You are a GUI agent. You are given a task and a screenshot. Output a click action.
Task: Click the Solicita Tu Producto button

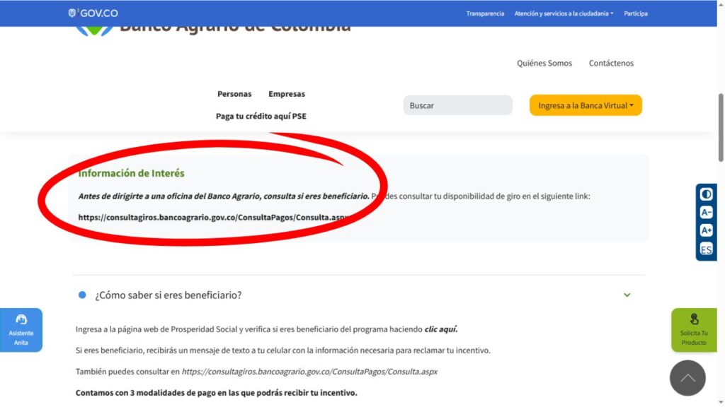coord(694,329)
